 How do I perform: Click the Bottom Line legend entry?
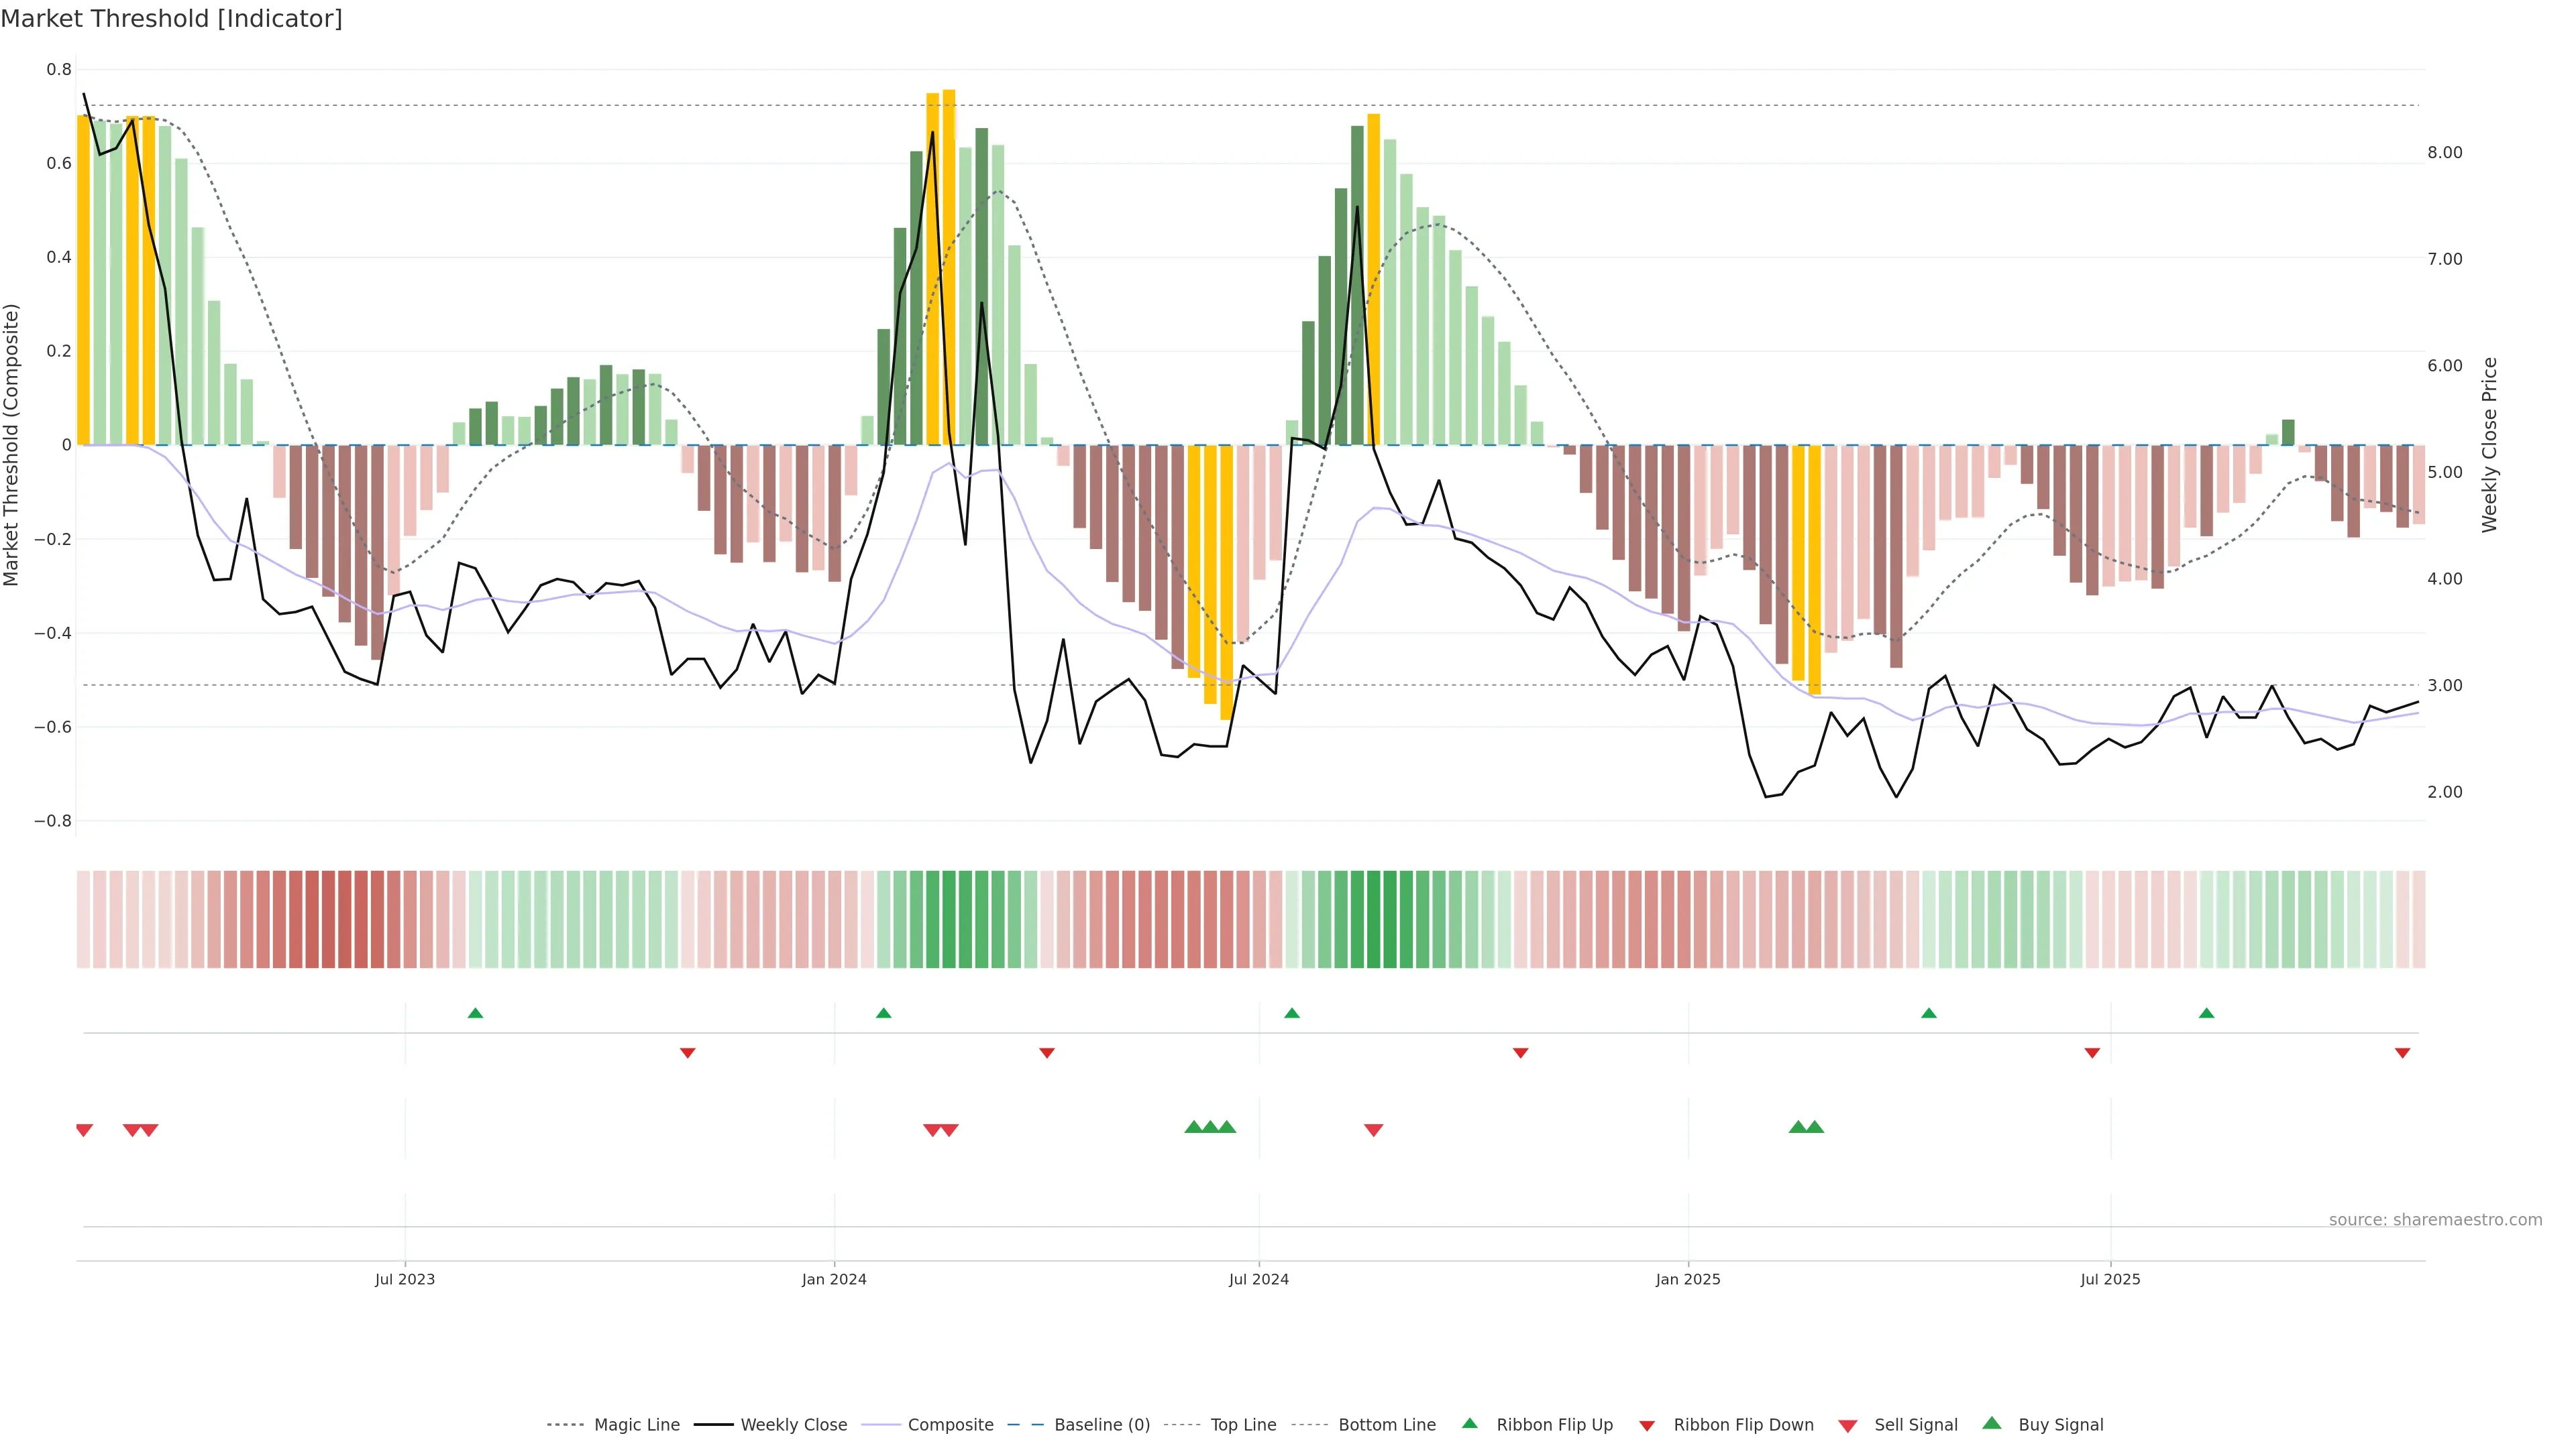(x=1386, y=1425)
